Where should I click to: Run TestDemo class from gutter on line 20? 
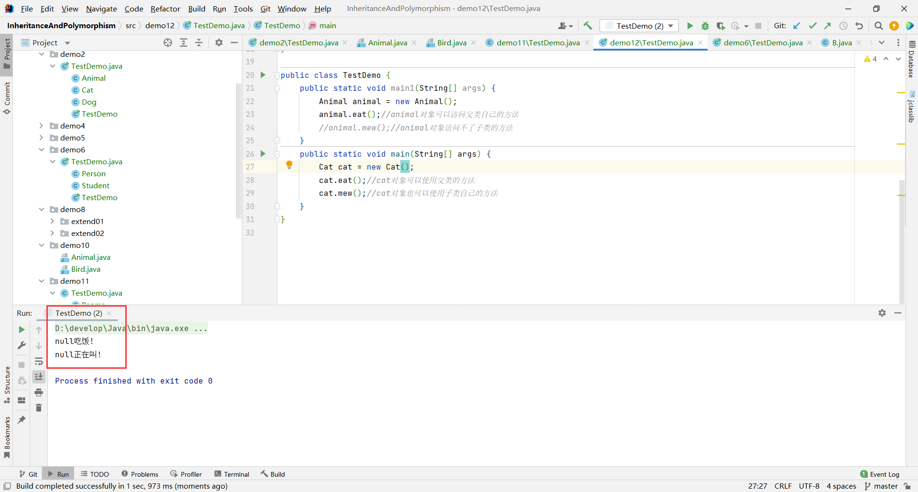[263, 75]
